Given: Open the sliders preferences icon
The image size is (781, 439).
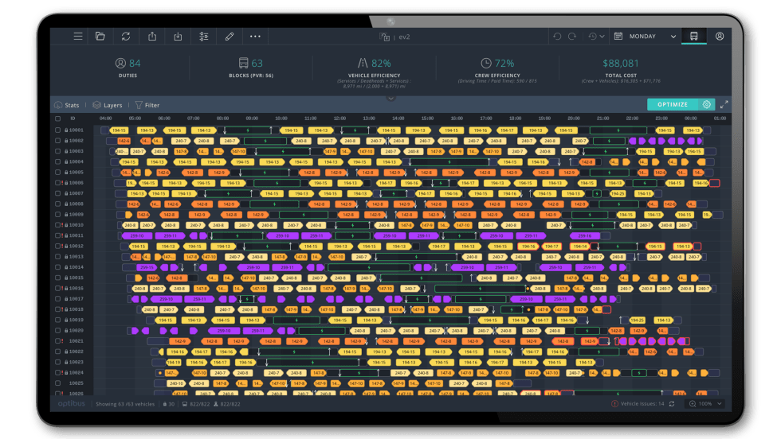Looking at the screenshot, I should click(204, 37).
